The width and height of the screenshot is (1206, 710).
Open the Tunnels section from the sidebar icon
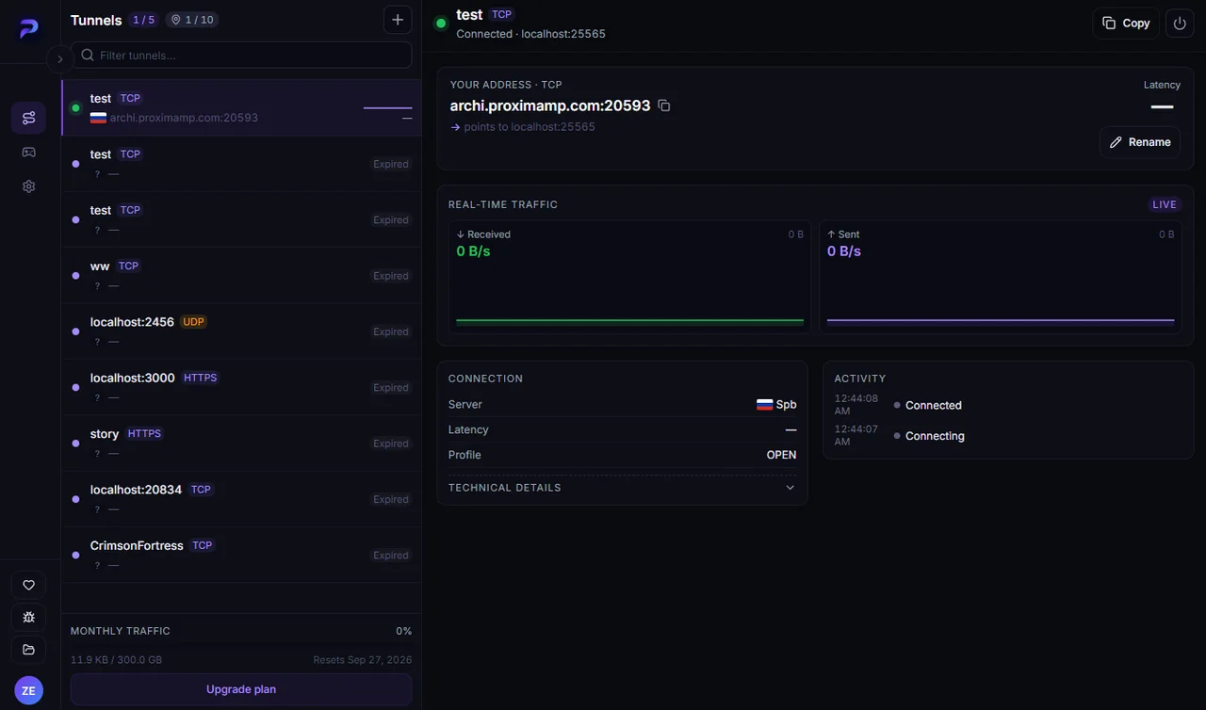pos(28,118)
